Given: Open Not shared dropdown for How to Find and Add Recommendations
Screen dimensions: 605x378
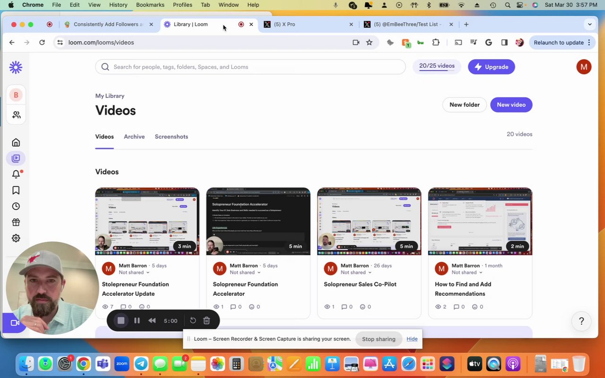Looking at the screenshot, I should click(x=467, y=273).
